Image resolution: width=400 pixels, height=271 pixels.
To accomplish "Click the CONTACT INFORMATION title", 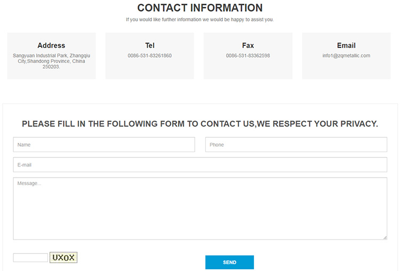I will [200, 8].
